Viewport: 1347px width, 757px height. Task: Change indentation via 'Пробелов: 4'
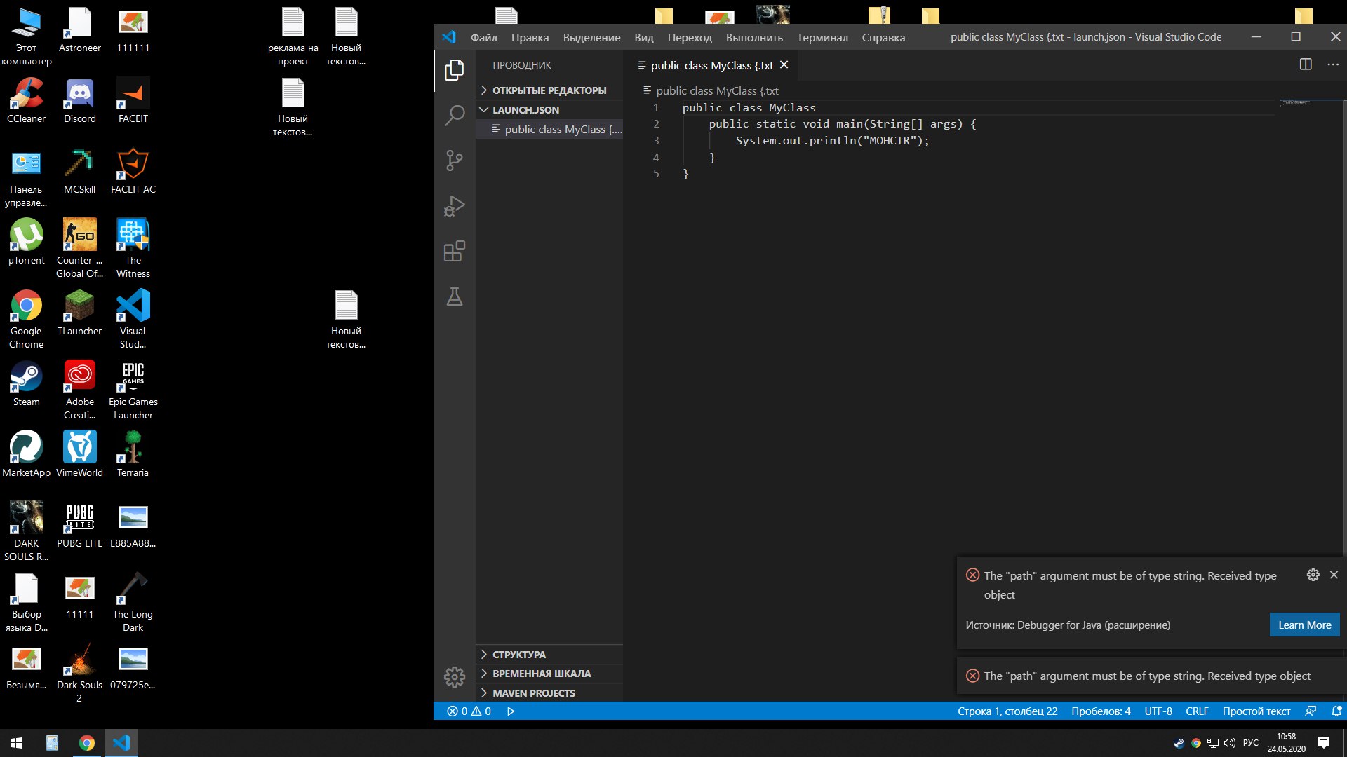[x=1101, y=711]
